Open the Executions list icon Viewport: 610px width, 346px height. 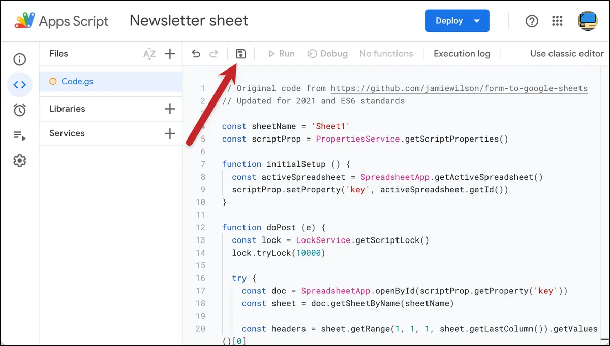20,135
